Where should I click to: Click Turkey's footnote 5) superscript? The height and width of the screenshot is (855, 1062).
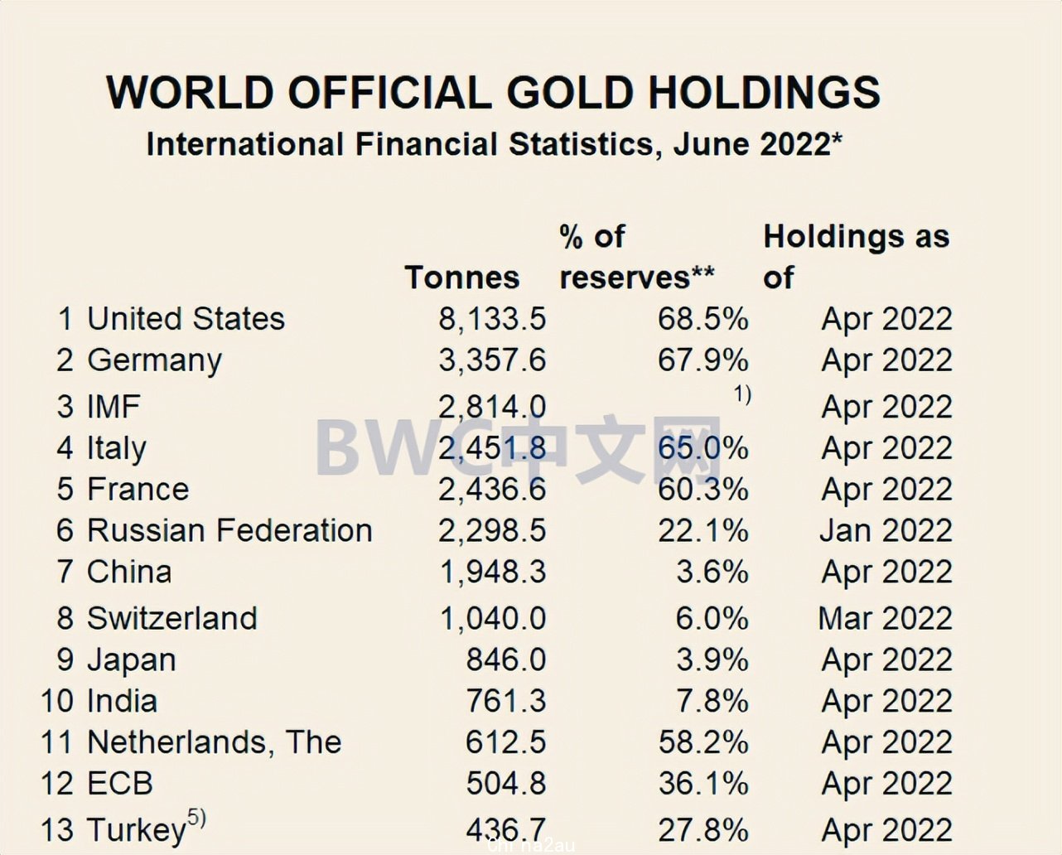[x=196, y=818]
